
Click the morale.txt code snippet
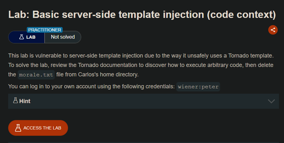36,75
